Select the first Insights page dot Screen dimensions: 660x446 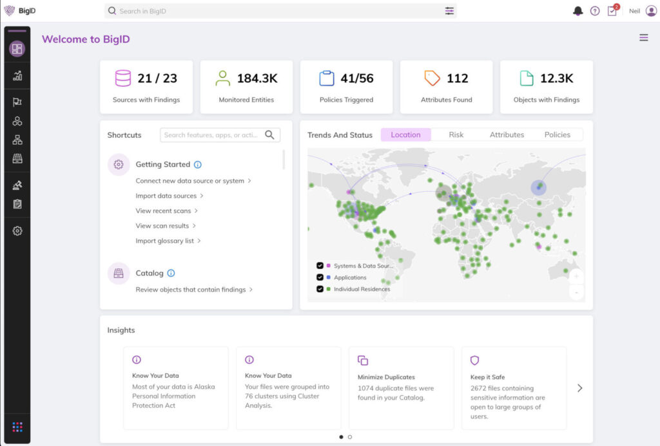pos(341,437)
